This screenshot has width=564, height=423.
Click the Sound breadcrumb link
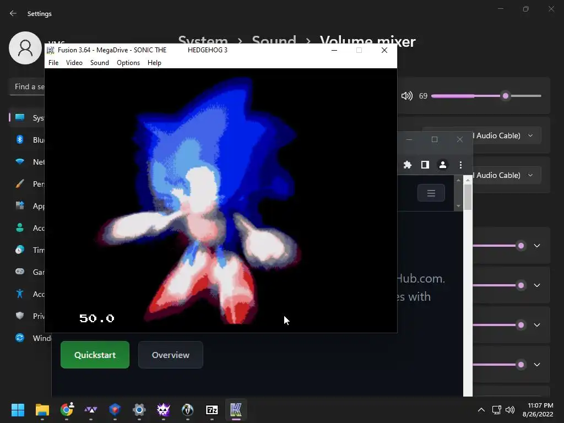[x=274, y=40]
